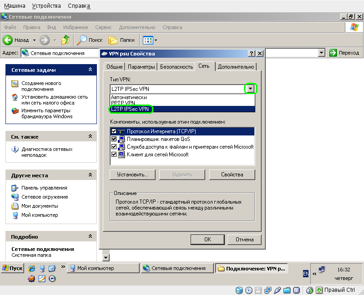Click the Up folder toolbar icon
This screenshot has width=364, height=295.
click(66, 40)
